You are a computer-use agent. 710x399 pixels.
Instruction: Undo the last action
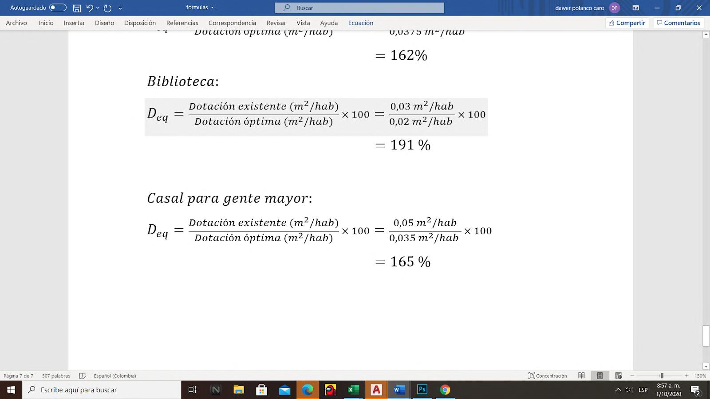point(90,8)
